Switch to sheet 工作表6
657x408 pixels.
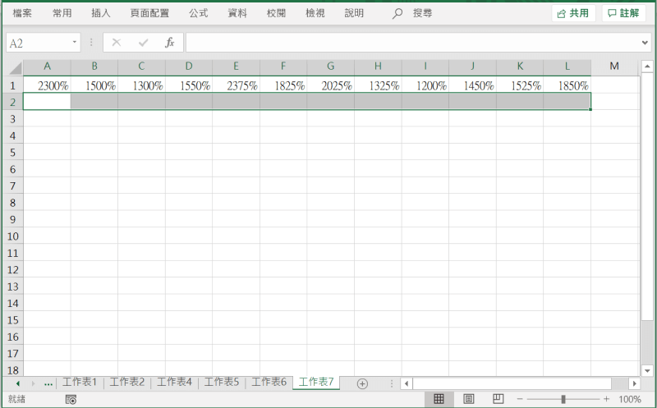(269, 382)
